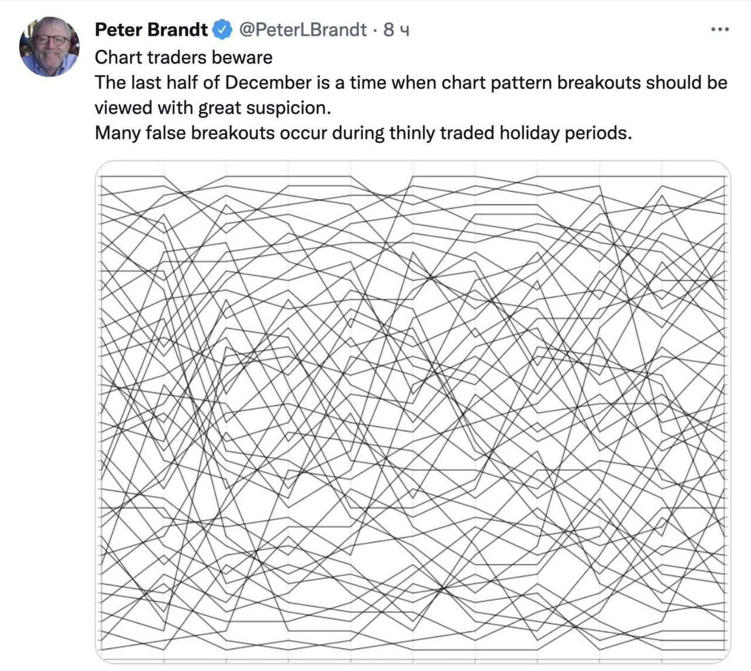Click the display name Peter Brandt
The image size is (751, 671).
point(151,29)
